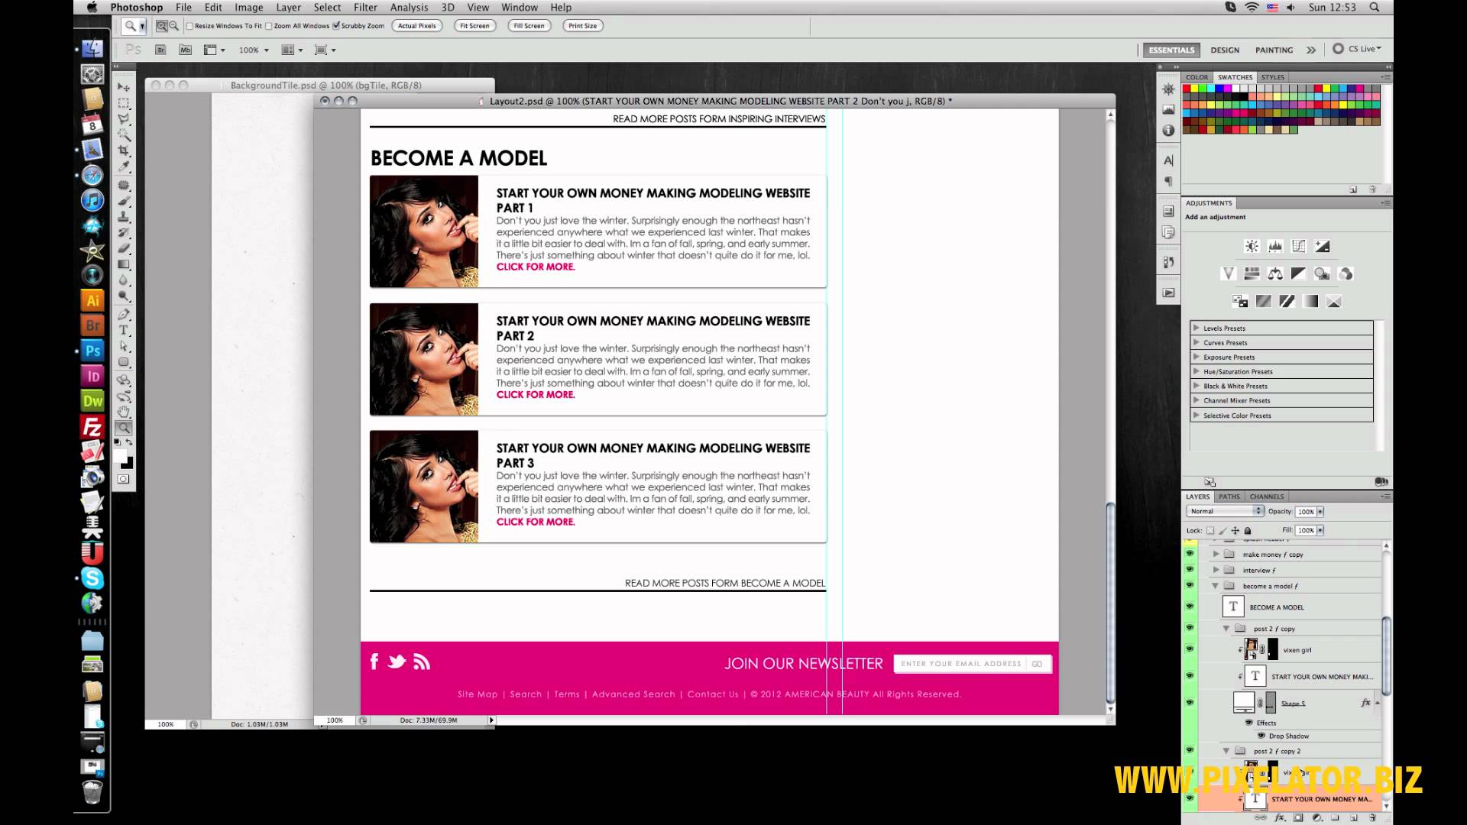Open the layer blending mode dropdown
The image size is (1467, 825).
1225,510
